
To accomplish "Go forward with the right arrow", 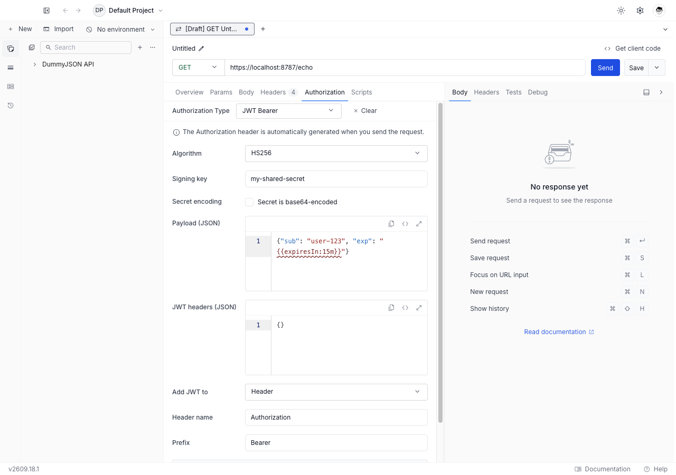I will pyautogui.click(x=78, y=11).
